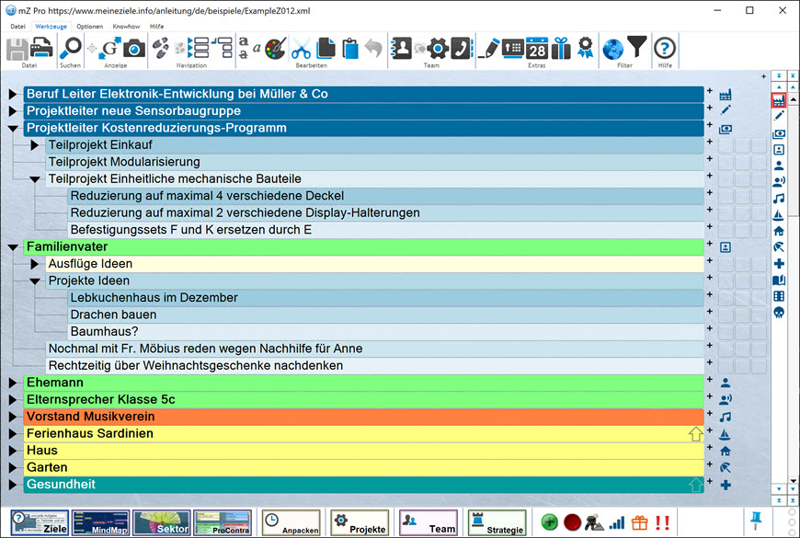Toggle the red double exclamation priority icon
Image resolution: width=800 pixels, height=538 pixels.
662,522
